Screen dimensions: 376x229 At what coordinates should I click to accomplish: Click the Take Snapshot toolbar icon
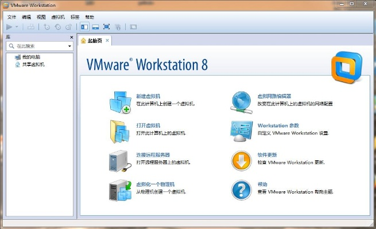click(x=46, y=27)
